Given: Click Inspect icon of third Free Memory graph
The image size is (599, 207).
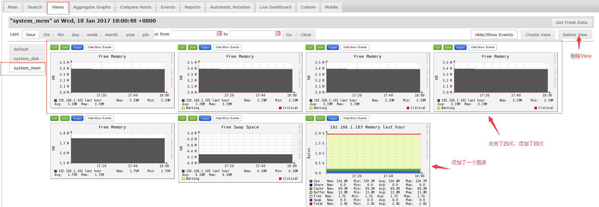Looking at the screenshot, I should click(333, 47).
